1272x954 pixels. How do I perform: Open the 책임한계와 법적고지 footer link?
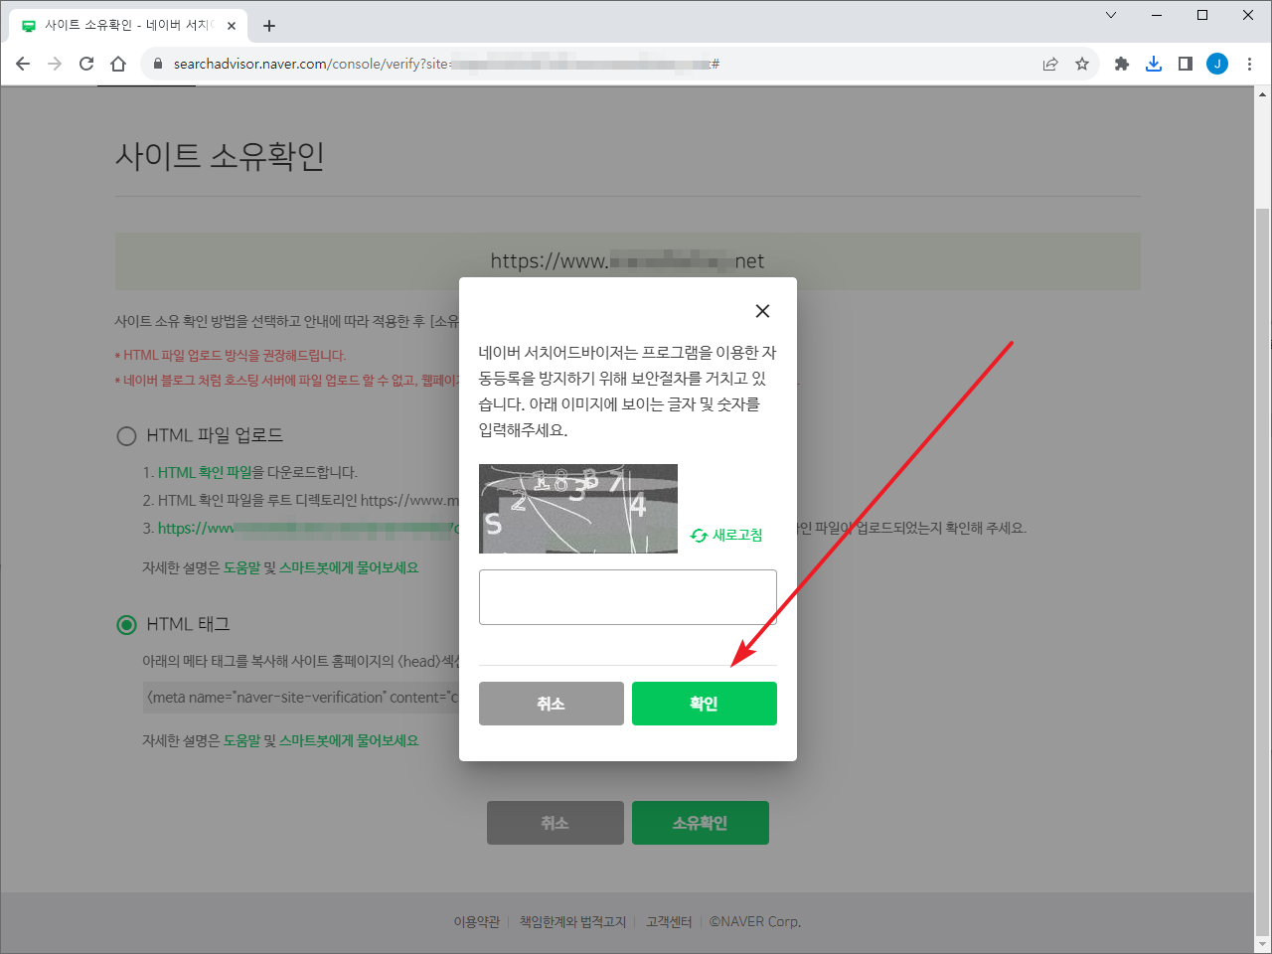click(x=573, y=921)
